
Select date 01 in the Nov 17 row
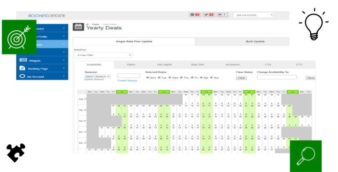pyautogui.click(x=102, y=132)
